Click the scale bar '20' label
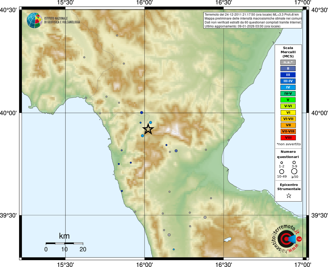This screenshot has width=328, height=267. 83,249
